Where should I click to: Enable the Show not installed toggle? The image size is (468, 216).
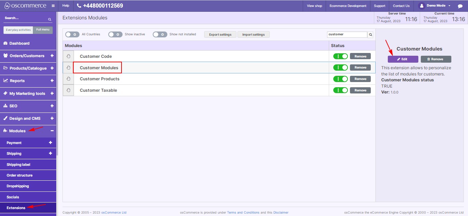click(x=160, y=34)
